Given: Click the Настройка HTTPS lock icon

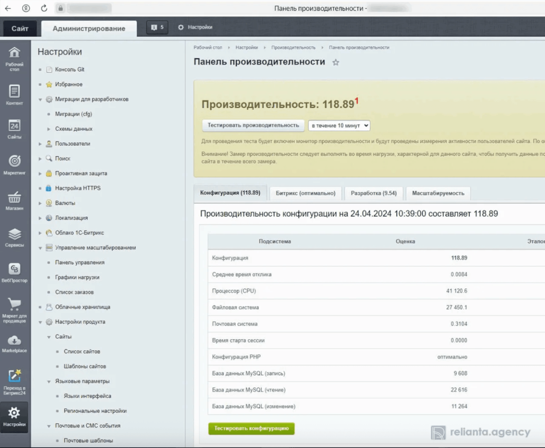Looking at the screenshot, I should pos(49,188).
